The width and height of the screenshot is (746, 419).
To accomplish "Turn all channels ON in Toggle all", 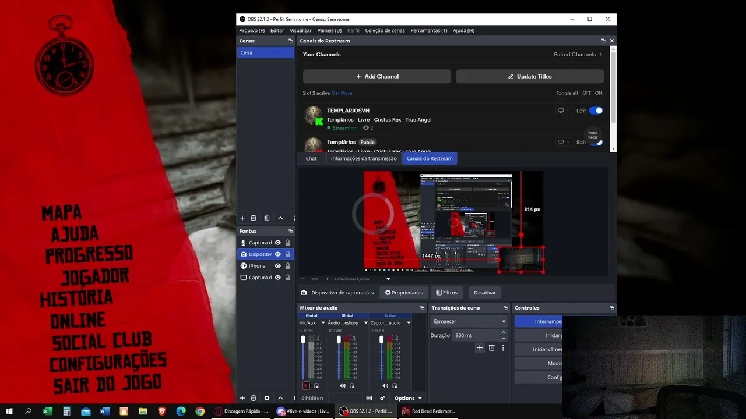I will coord(599,93).
